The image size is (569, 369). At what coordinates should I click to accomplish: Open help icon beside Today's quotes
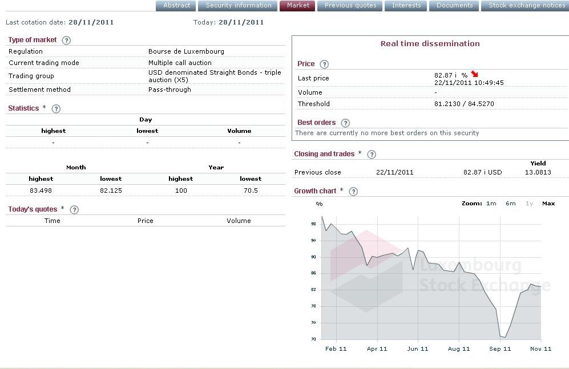click(x=74, y=209)
